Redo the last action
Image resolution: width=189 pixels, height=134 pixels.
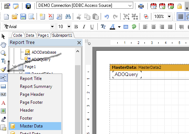coord(115,17)
